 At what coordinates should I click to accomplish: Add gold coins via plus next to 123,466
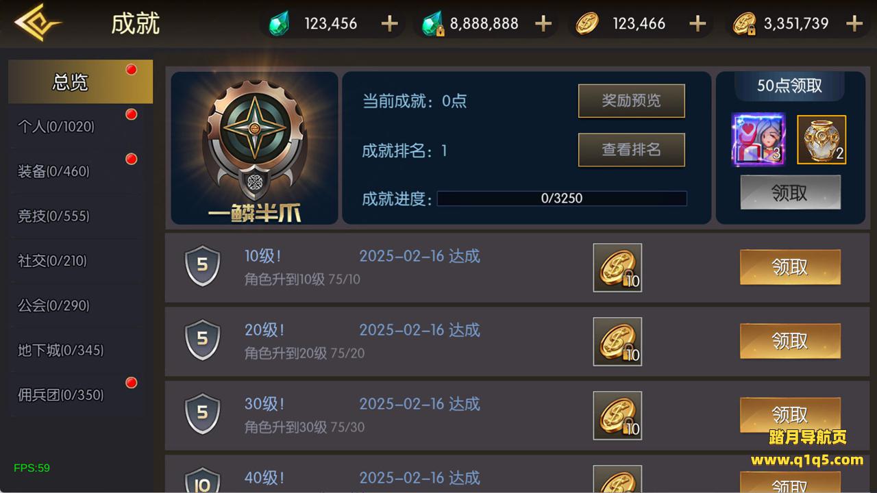tap(697, 24)
